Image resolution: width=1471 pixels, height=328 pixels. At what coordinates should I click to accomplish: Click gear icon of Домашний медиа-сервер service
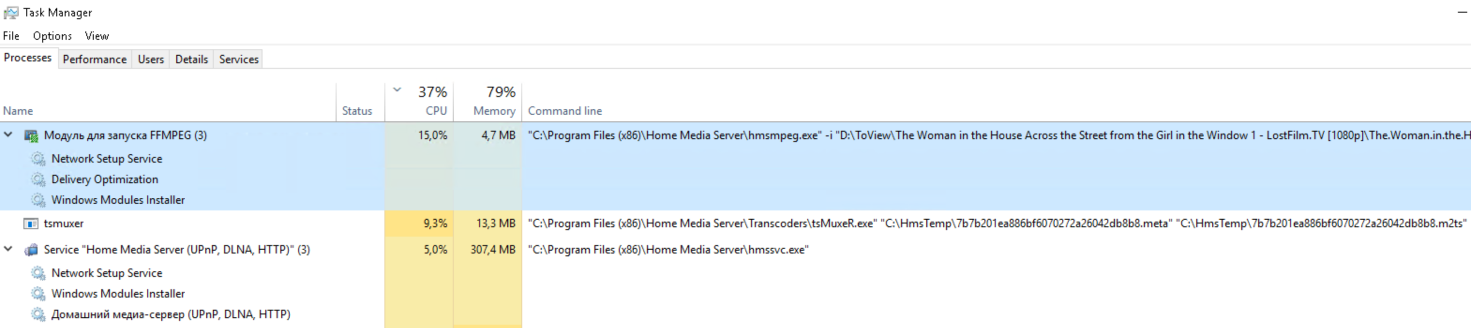tap(38, 314)
